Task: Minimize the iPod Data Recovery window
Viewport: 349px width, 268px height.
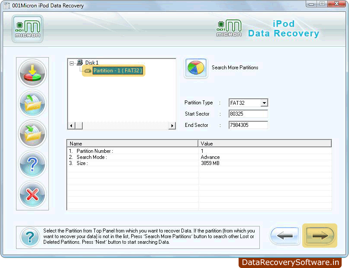Action: (x=311, y=4)
